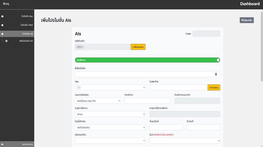This screenshot has width=263, height=147.
Task: Open โปรโมชั่น TRUE menu item
Action: [x=17, y=25]
